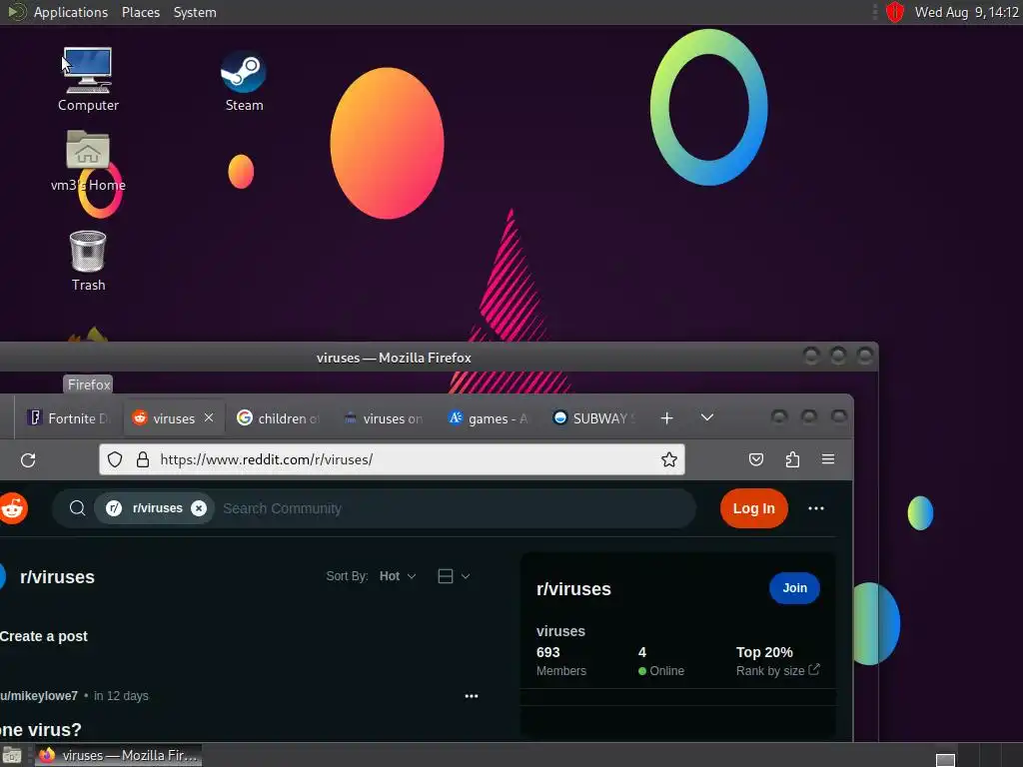Screen dimensions: 1023x767
Task: Click the show desktop icon in the bottom panel
Action: pos(12,756)
